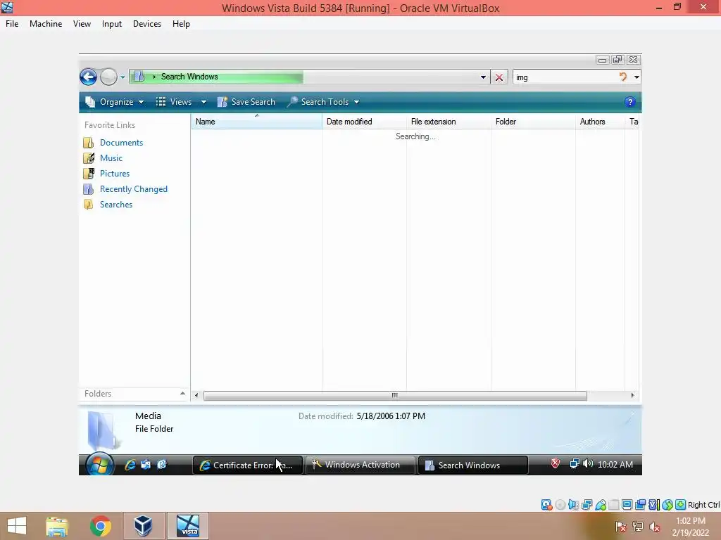Open the Vista Start orb
Screen dimensions: 721x540
(x=99, y=464)
